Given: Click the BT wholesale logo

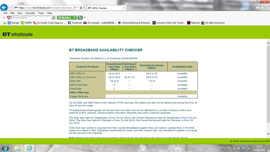Looking at the screenshot, I should point(18,34).
